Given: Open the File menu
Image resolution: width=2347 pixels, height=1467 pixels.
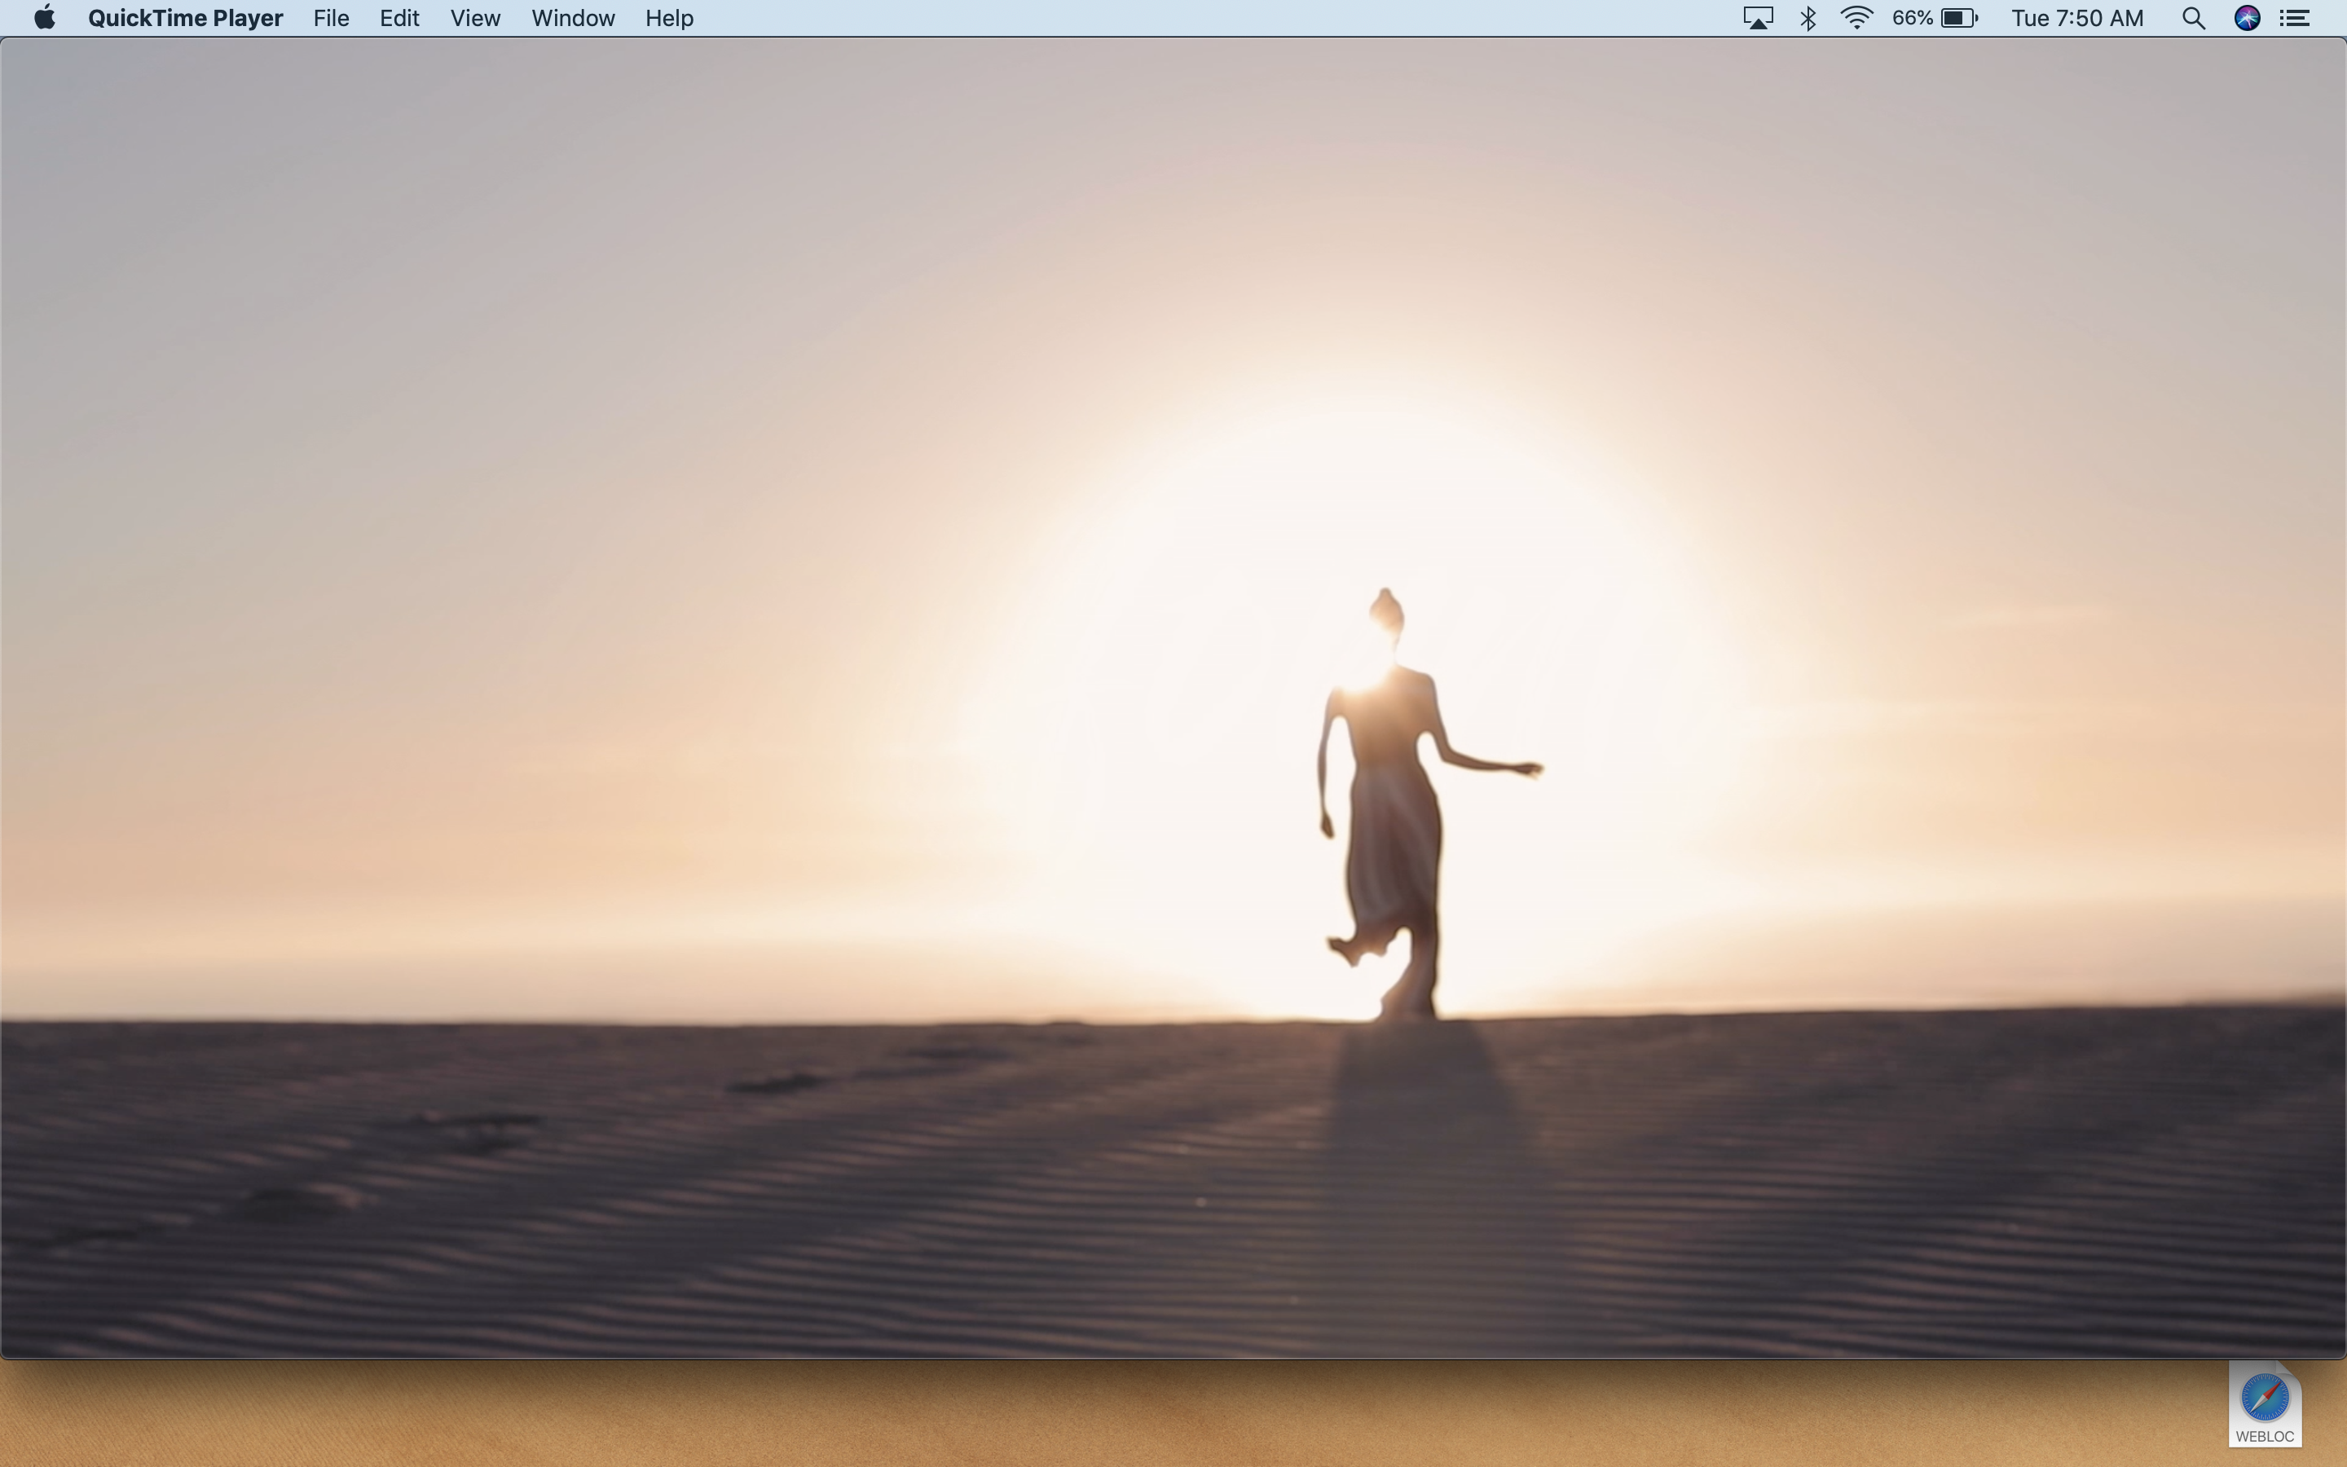Looking at the screenshot, I should pyautogui.click(x=331, y=19).
